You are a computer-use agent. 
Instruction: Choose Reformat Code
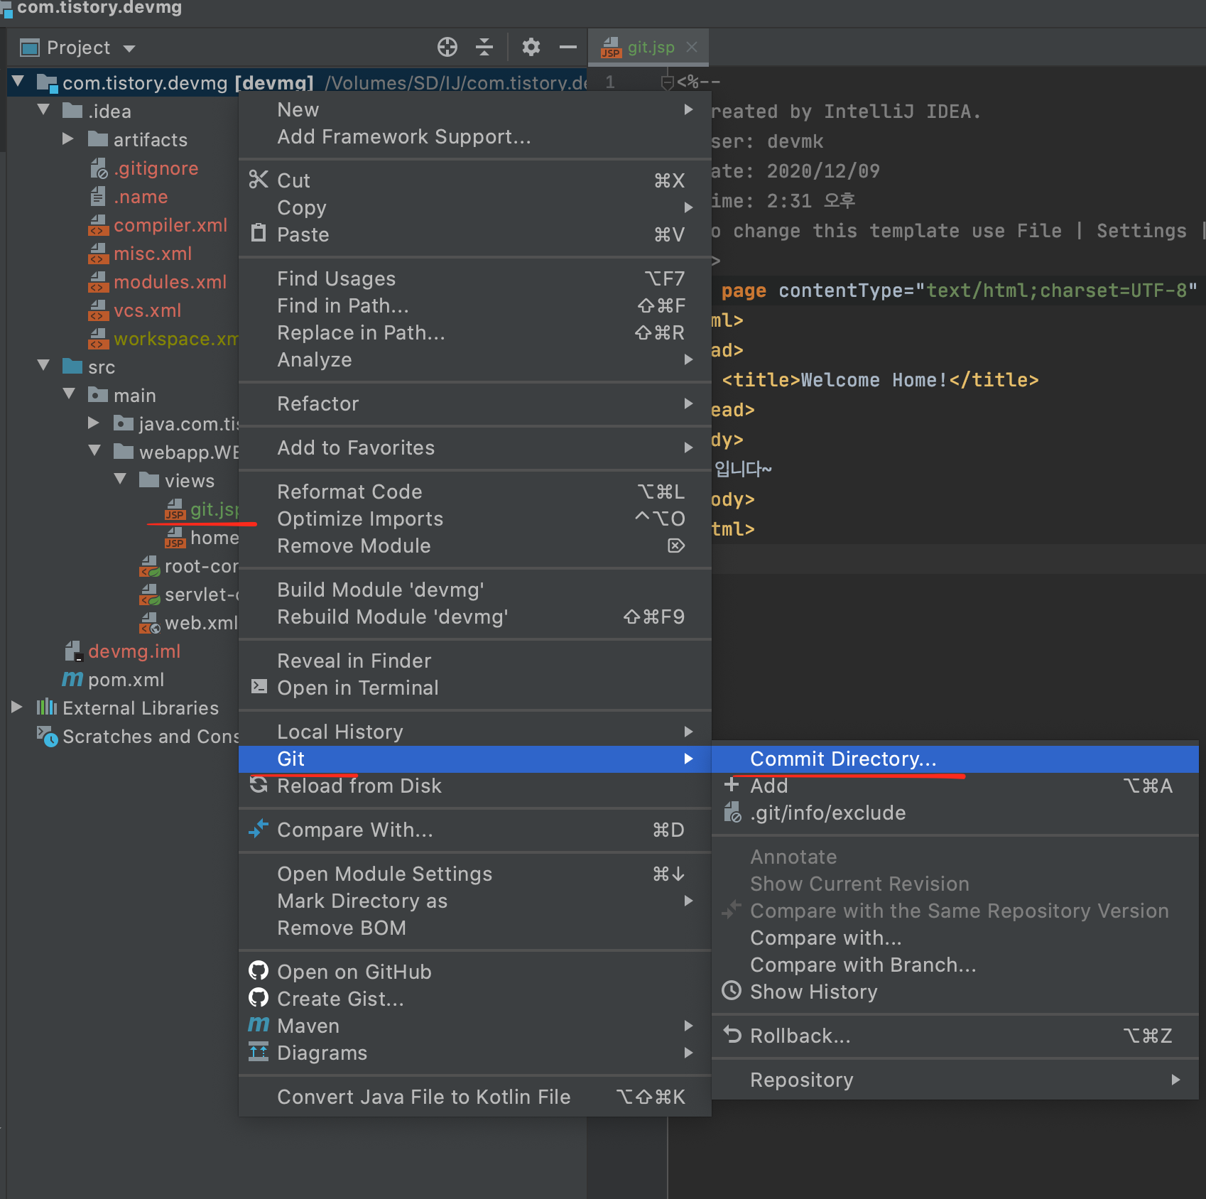click(x=474, y=492)
